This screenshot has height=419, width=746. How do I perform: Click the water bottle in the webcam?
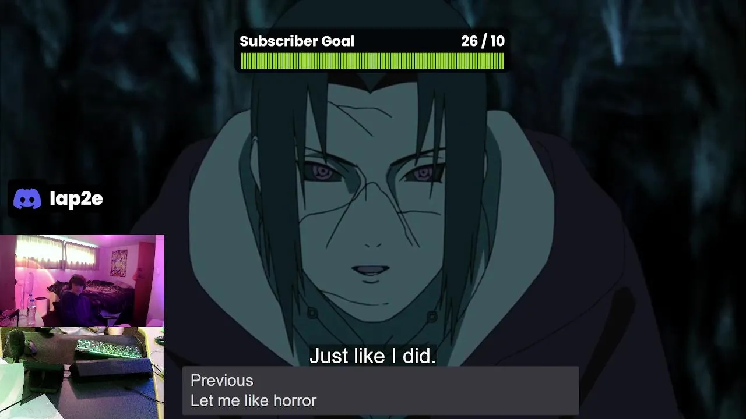[31, 311]
